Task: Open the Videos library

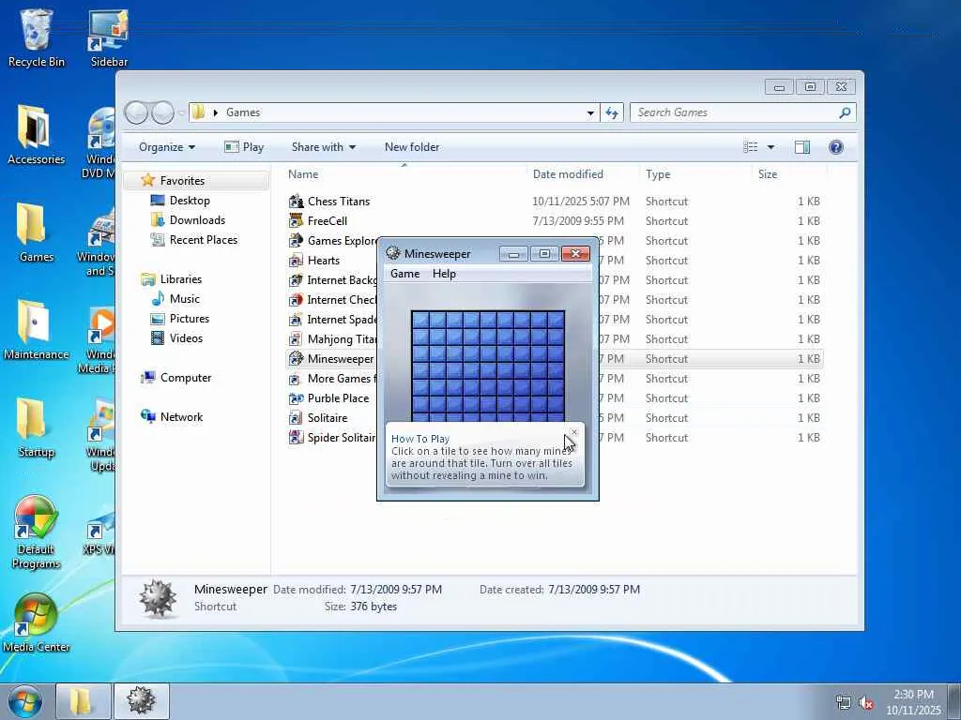Action: click(186, 337)
